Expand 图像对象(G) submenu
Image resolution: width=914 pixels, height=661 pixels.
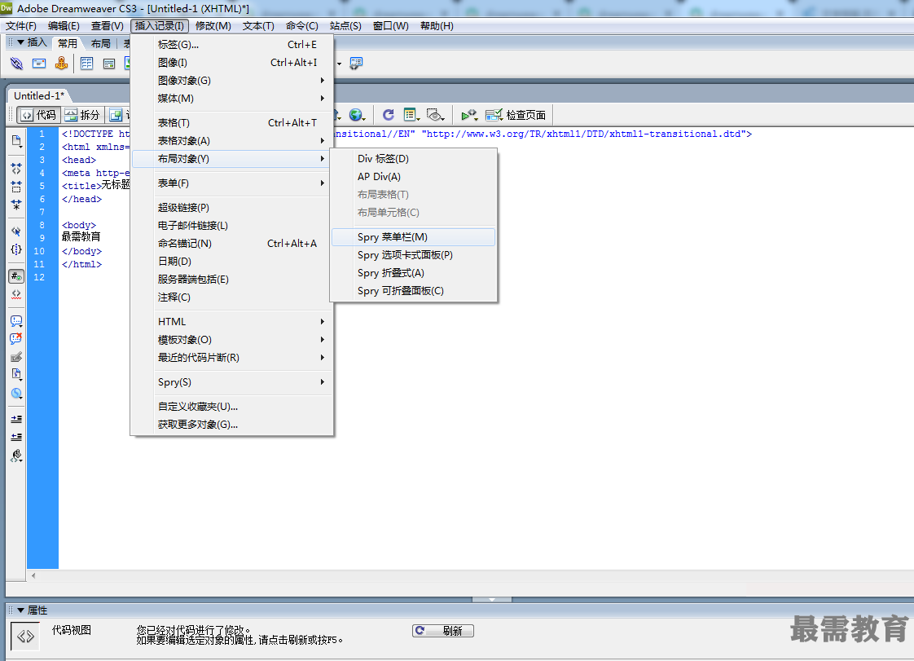(233, 81)
